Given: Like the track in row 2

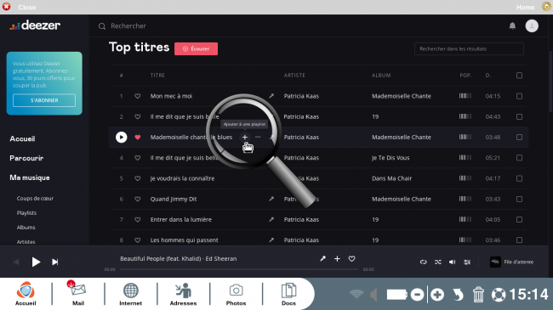Looking at the screenshot, I should pos(138,116).
